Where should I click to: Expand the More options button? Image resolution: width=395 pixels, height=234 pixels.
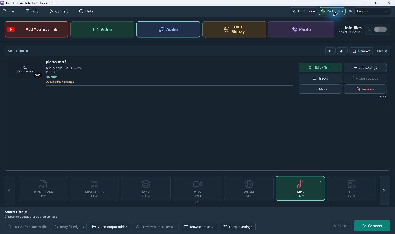point(320,89)
